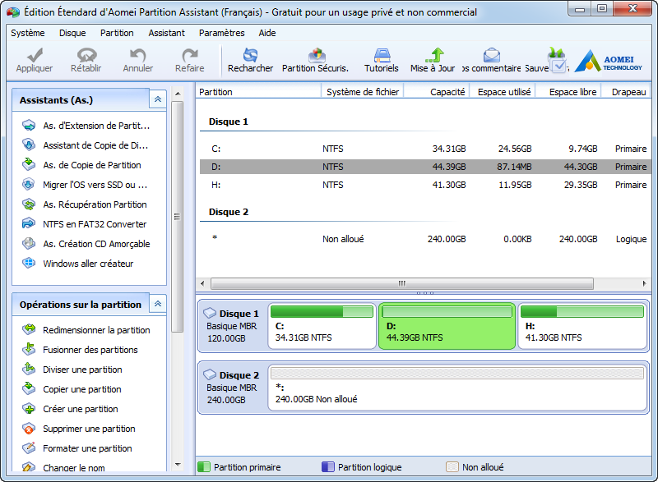658x482 pixels.
Task: Click the Recharcher reload icon
Action: [251, 55]
